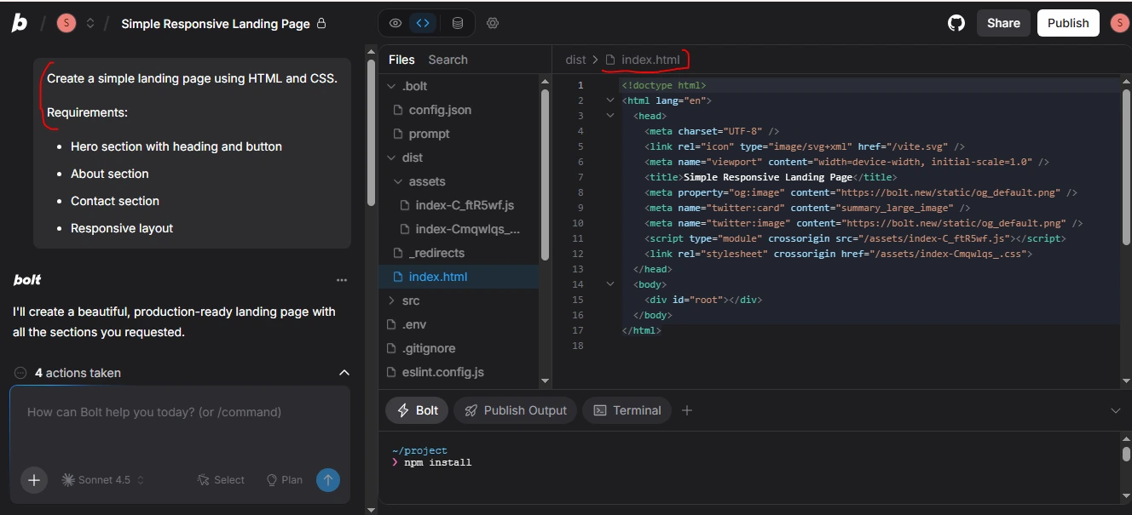Click the Share button
Viewport: 1132px width, 515px height.
[1003, 23]
